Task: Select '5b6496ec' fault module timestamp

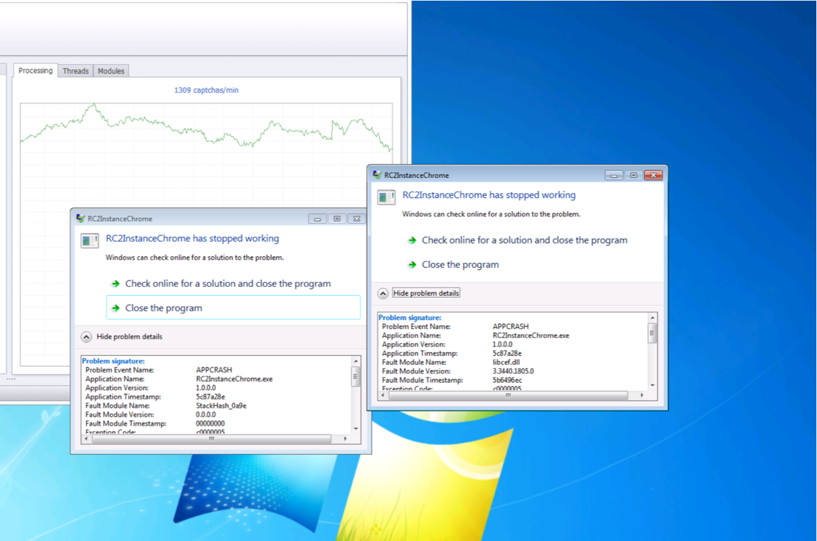Action: point(507,380)
